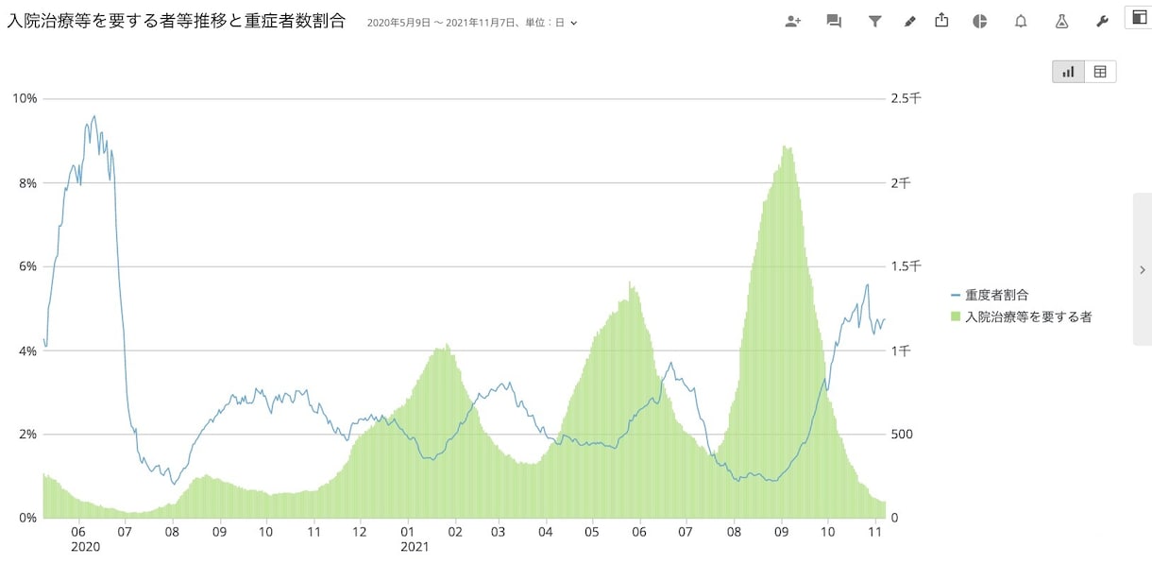Click the 2.5千 right axis label
Screen dimensions: 1152x564
(x=906, y=98)
